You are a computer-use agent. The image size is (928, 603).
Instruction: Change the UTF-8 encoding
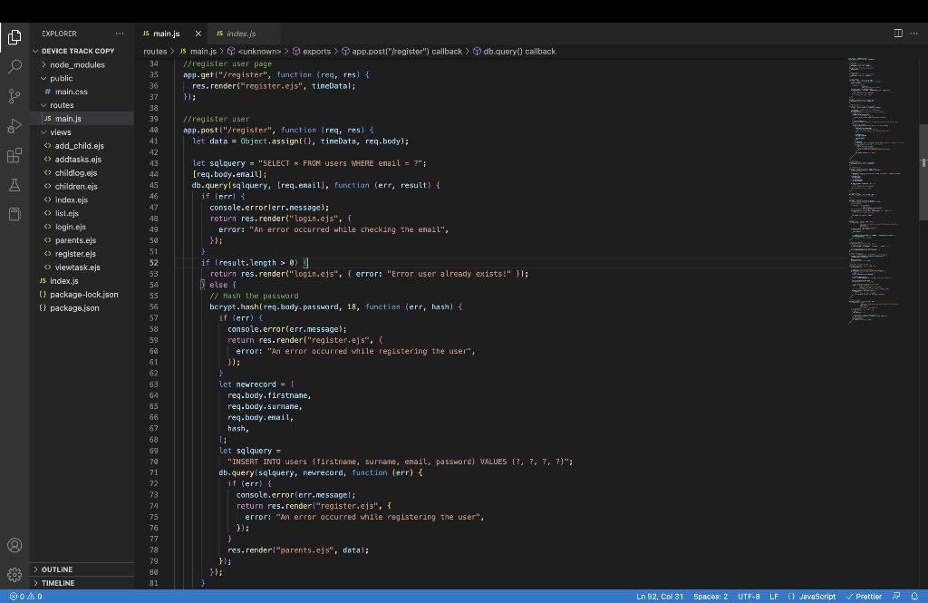pos(749,597)
